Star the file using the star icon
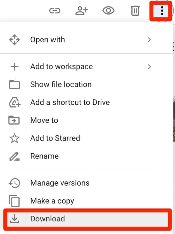Image resolution: width=175 pixels, height=234 pixels. 15,138
